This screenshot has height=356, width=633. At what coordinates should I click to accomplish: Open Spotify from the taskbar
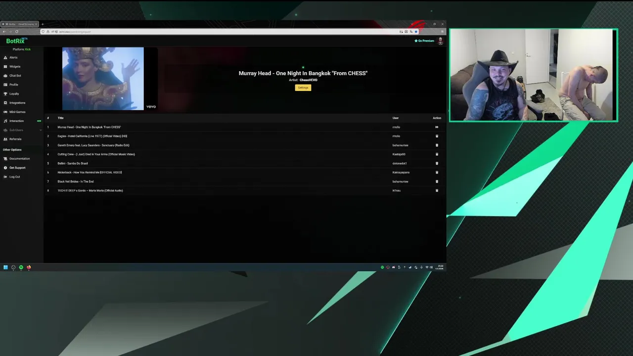click(21, 267)
